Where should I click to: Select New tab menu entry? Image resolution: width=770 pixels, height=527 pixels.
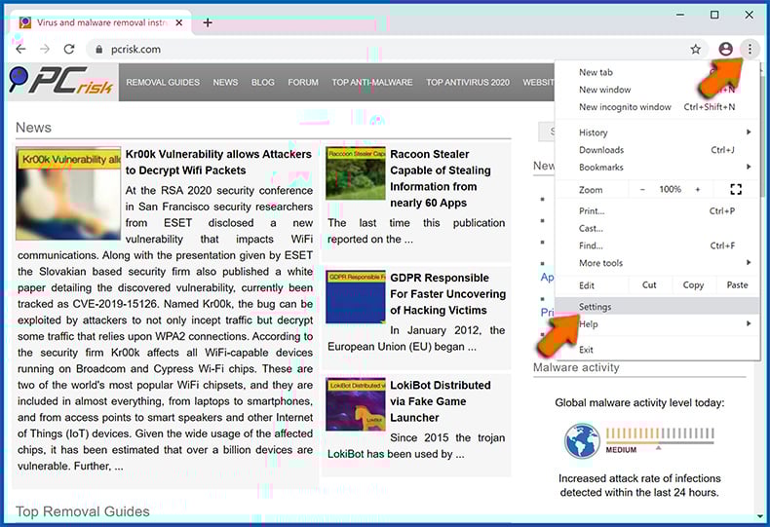(x=657, y=72)
